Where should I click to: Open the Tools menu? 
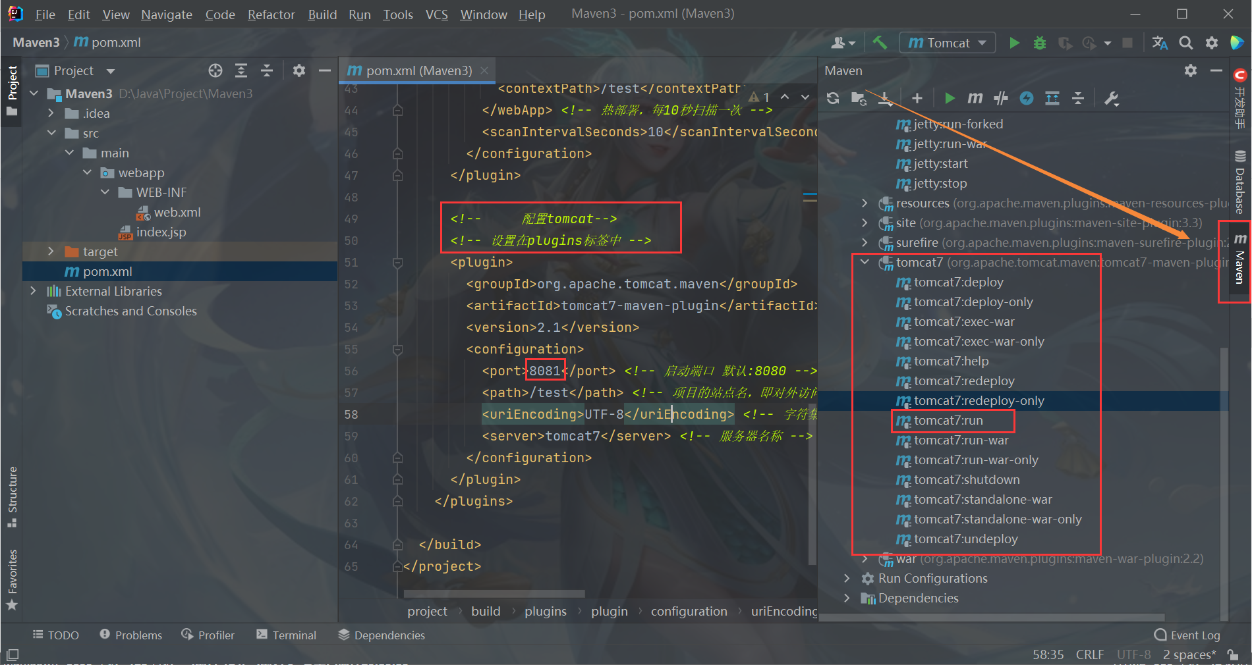point(398,14)
